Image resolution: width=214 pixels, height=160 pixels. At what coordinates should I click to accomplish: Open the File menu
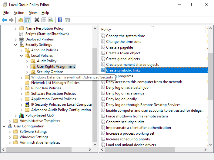pyautogui.click(x=6, y=13)
